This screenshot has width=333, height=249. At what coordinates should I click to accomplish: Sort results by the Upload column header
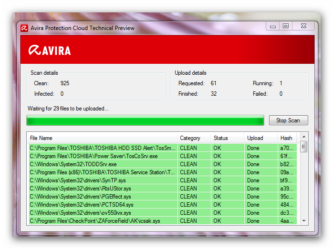tap(260, 138)
